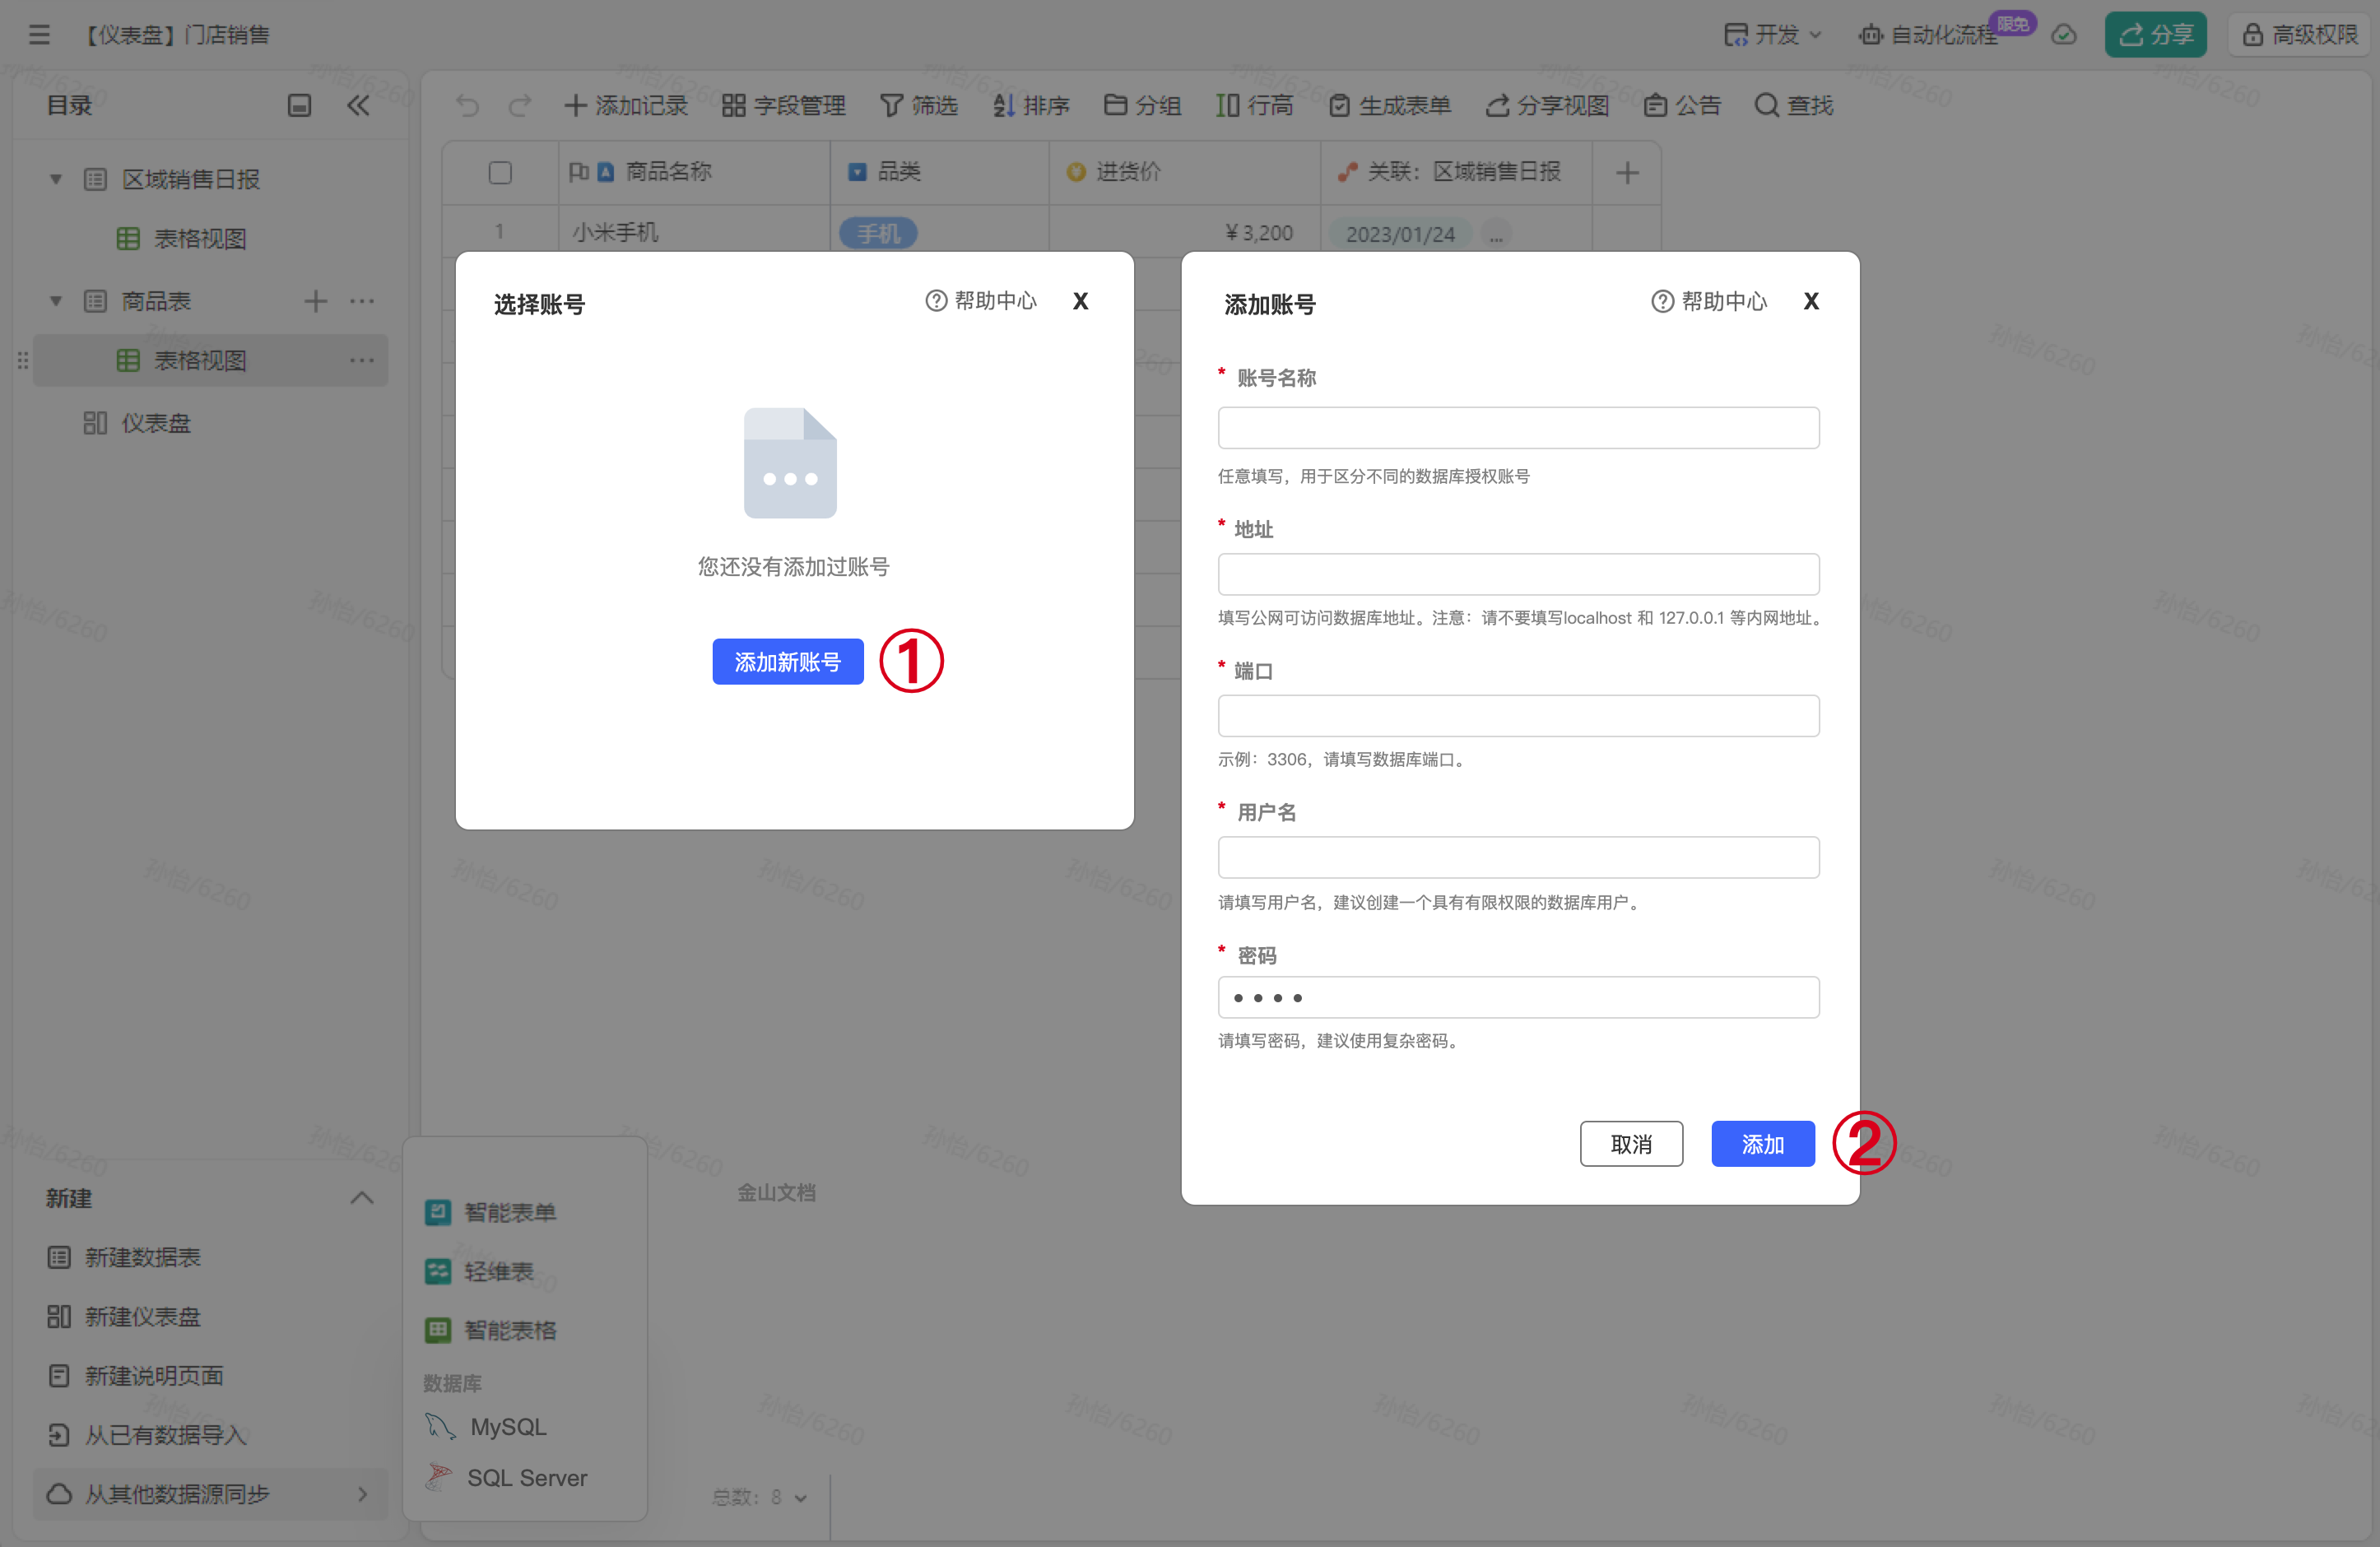Collapse the 区域销售日报 tree node
The image size is (2380, 1547).
pyautogui.click(x=56, y=180)
